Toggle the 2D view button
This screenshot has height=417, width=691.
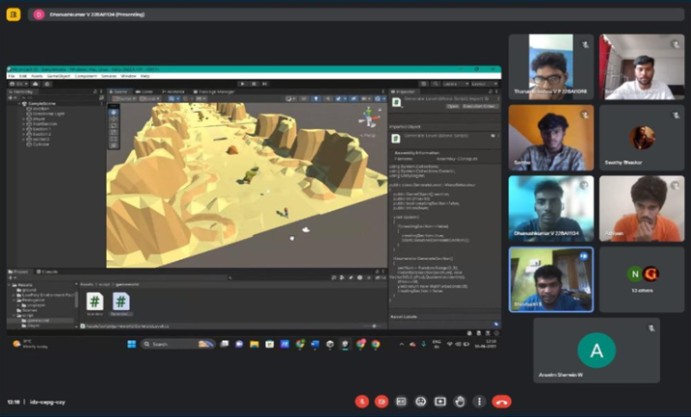[304, 98]
